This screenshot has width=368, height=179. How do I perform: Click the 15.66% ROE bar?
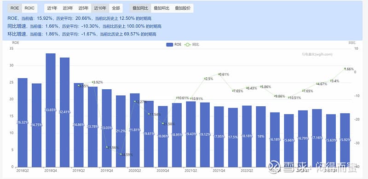tap(289, 140)
